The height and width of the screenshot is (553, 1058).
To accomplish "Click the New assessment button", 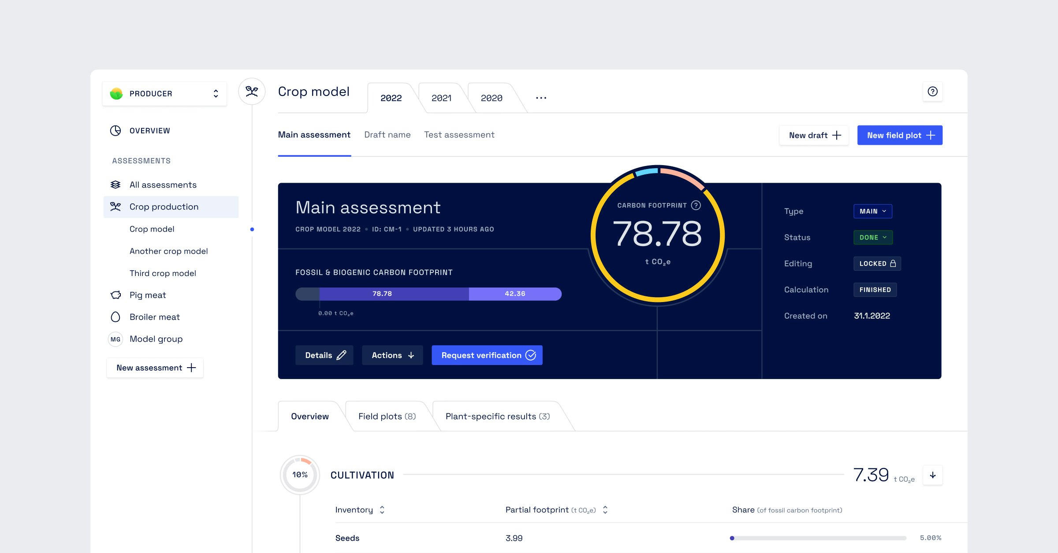I will pyautogui.click(x=155, y=368).
